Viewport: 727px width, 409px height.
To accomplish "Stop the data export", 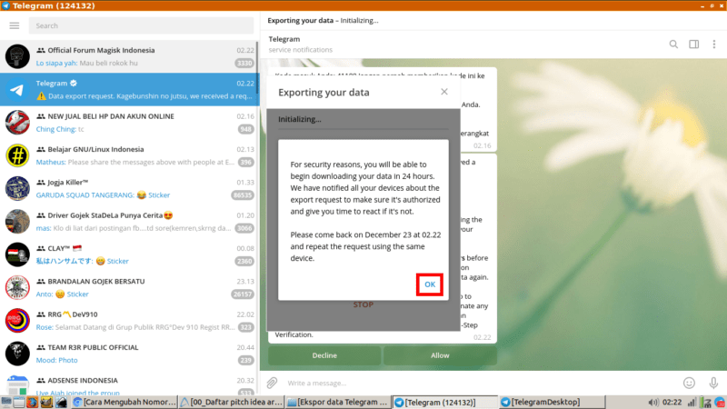I will [363, 304].
